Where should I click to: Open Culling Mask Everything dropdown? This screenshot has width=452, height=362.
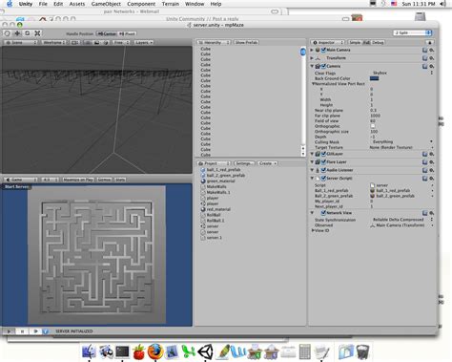401,142
